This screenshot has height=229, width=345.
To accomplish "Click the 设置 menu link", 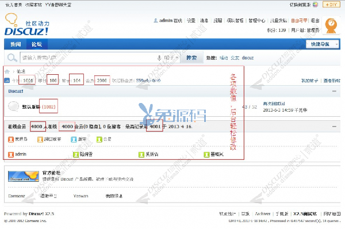I will 191,21.
